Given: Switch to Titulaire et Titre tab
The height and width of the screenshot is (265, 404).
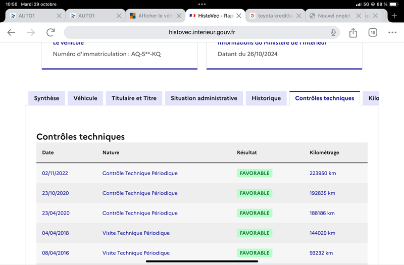Looking at the screenshot, I should point(134,98).
